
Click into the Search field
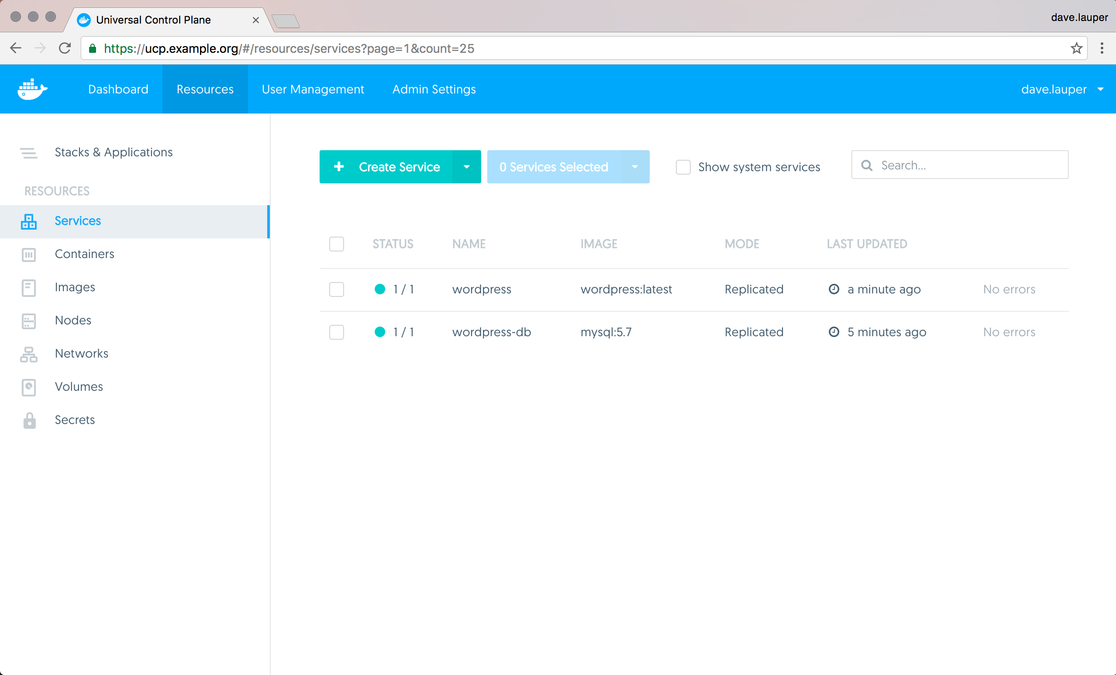pos(969,165)
